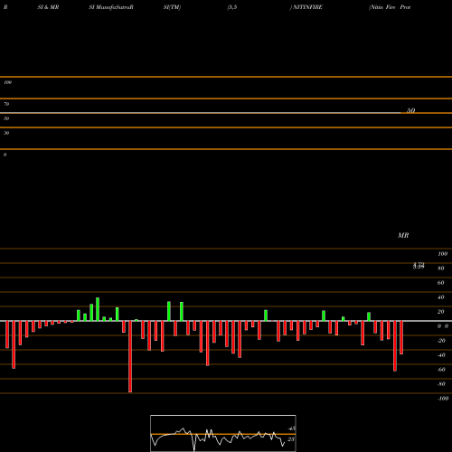This screenshot has height=452, width=452.
Task: Click the final red bar at histogram's right end
Action: (x=401, y=337)
